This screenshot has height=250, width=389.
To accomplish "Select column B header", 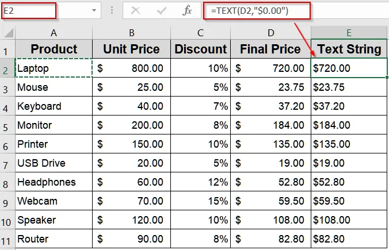I will coord(131,33).
